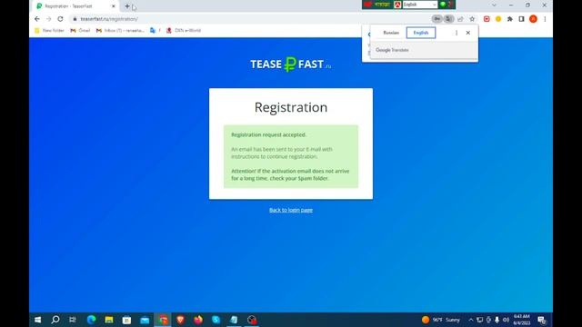Open the Inbox bookmark
The height and width of the screenshot is (327, 582).
point(120,30)
